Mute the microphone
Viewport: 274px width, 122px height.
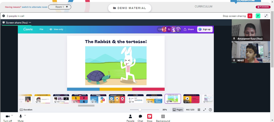[21, 118]
